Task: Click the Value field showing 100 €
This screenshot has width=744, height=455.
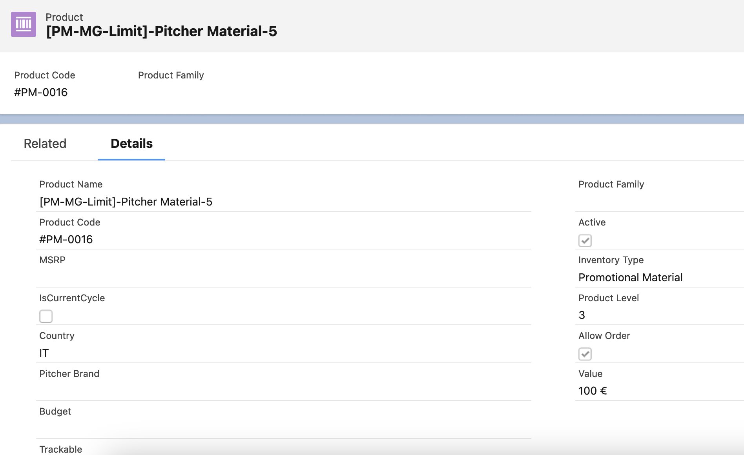Action: coord(593,391)
